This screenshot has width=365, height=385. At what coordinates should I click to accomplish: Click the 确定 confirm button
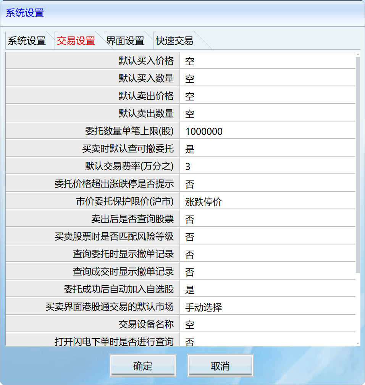143,365
